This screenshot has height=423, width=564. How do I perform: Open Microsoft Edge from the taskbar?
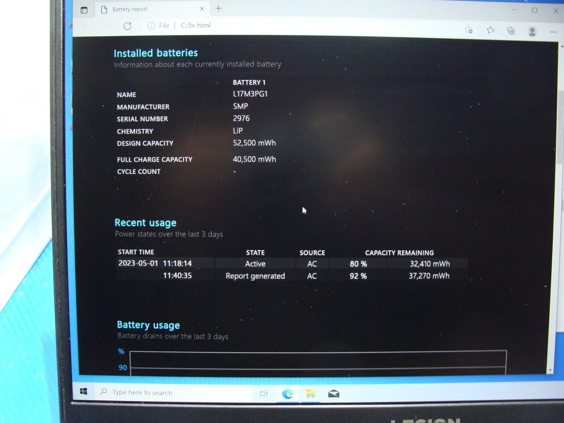288,394
